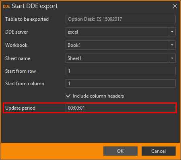Viewport: 181px width, 160px height.
Task: Click the 'Start from row' label
Action: (x=21, y=71)
